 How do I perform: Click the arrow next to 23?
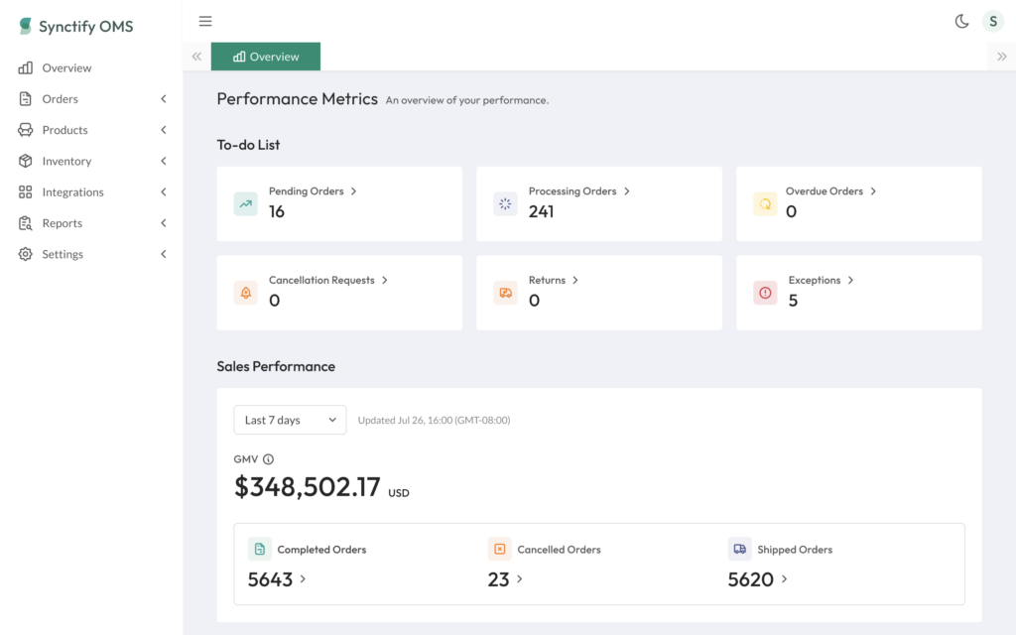(520, 578)
